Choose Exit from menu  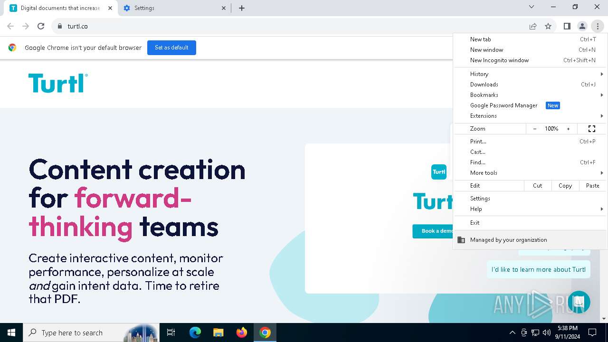(x=531, y=223)
